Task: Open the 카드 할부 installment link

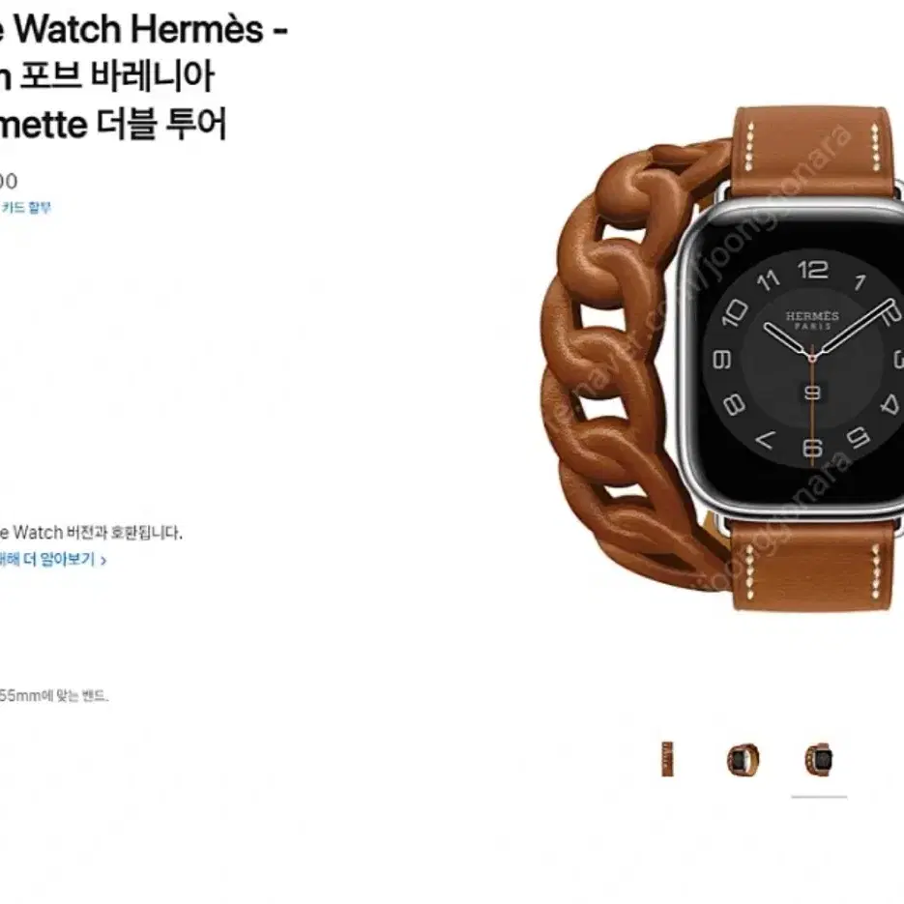Action: [25, 208]
